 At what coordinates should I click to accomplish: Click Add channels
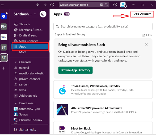[x=25, y=96]
